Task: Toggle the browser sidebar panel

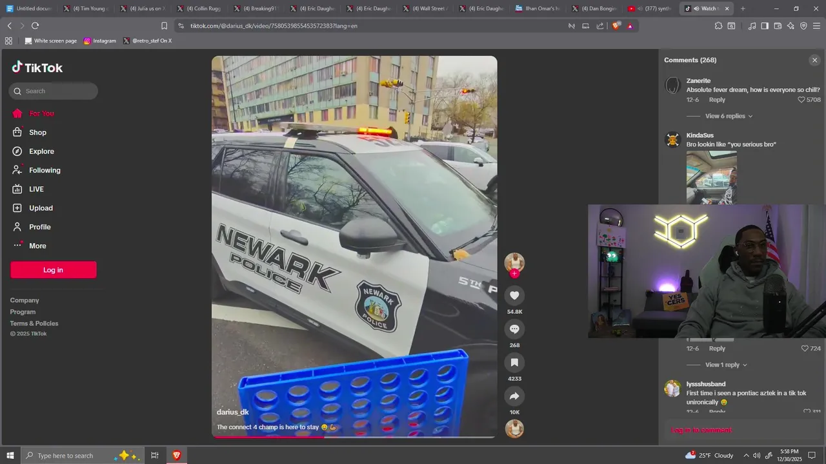Action: pos(765,26)
